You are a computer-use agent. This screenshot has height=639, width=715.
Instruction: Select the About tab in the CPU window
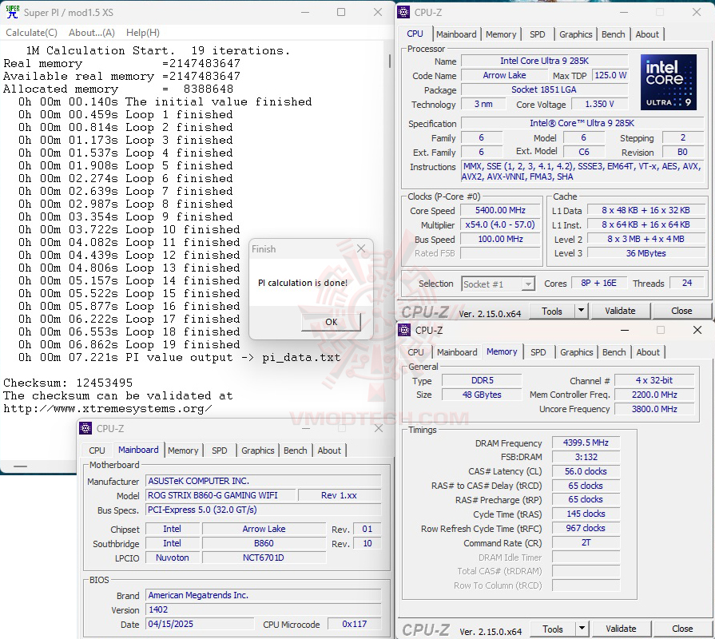[x=647, y=34]
